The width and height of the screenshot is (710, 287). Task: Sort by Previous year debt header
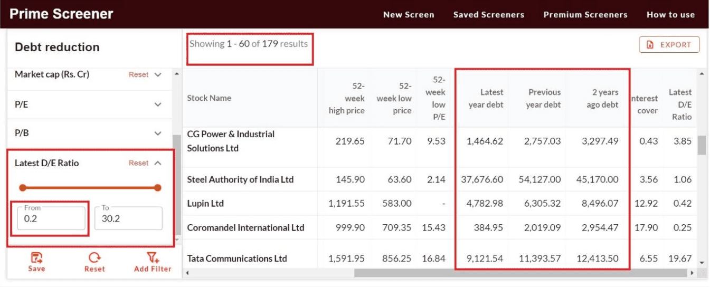[543, 98]
